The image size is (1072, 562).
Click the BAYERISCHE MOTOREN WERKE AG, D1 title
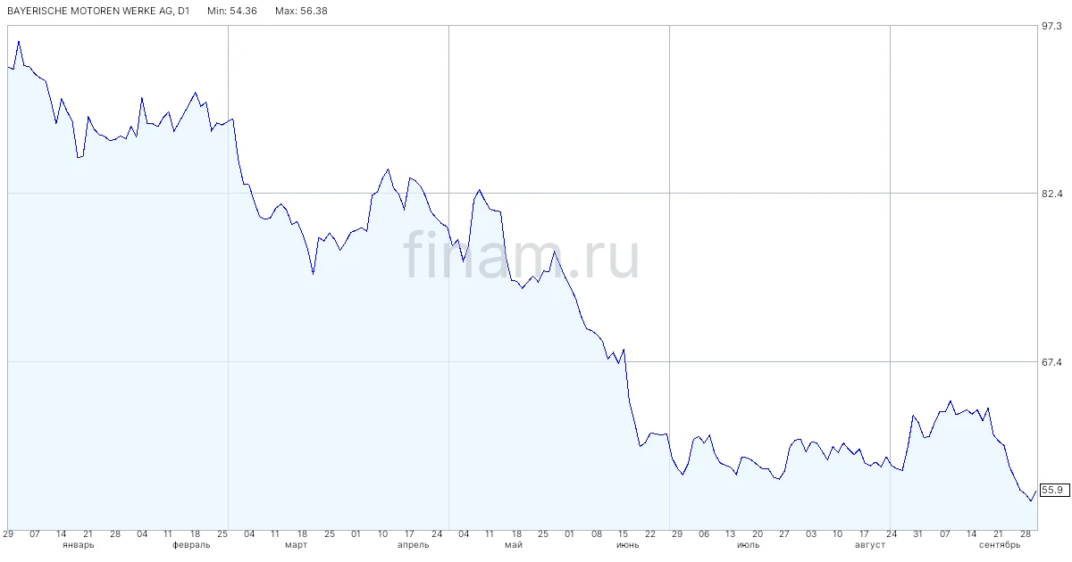pos(98,12)
